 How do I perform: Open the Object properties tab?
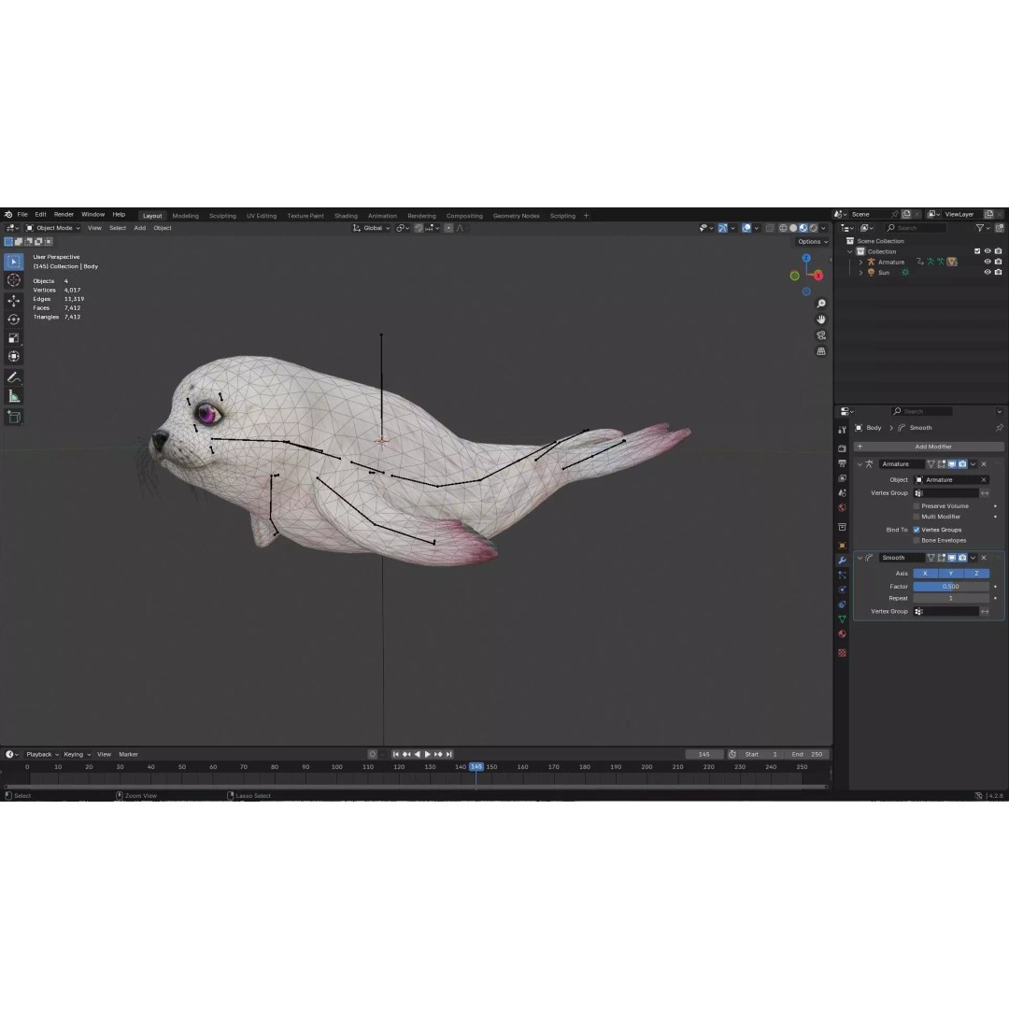[843, 546]
